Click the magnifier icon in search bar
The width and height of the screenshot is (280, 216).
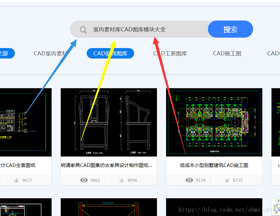click(83, 30)
